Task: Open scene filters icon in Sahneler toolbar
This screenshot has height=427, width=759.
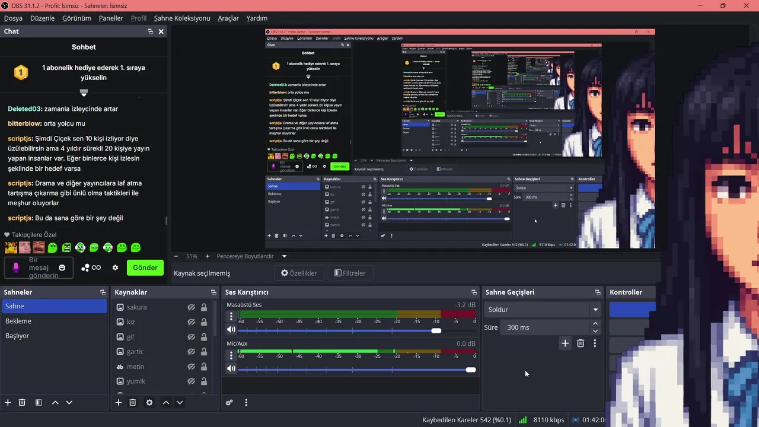Action: point(39,403)
